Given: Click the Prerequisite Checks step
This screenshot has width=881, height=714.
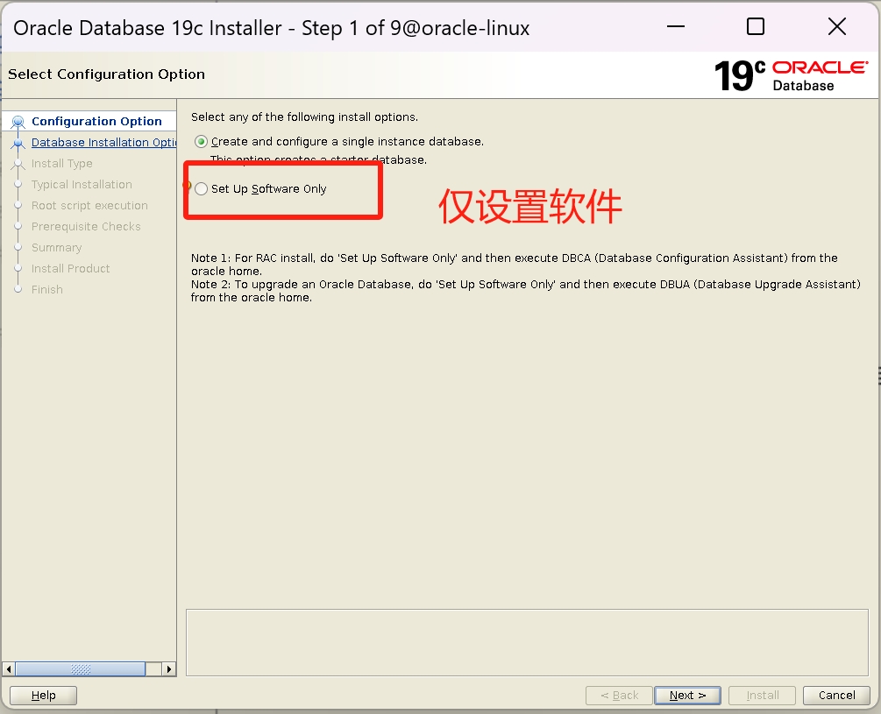Looking at the screenshot, I should pos(86,227).
